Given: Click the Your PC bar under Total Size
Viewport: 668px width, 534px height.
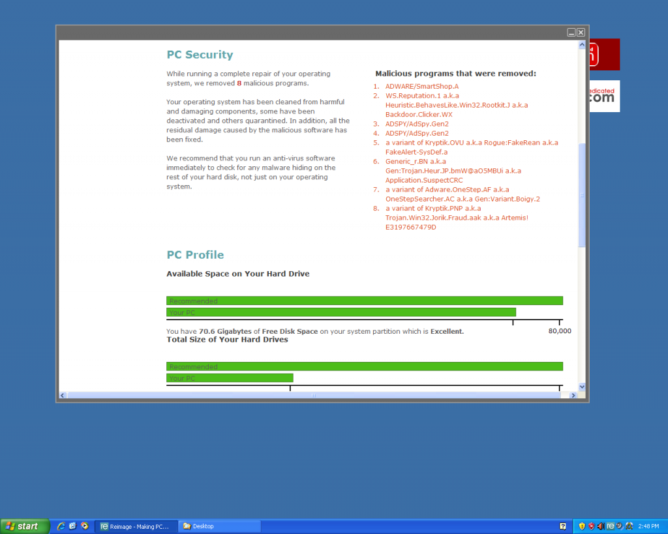Looking at the screenshot, I should (230, 378).
